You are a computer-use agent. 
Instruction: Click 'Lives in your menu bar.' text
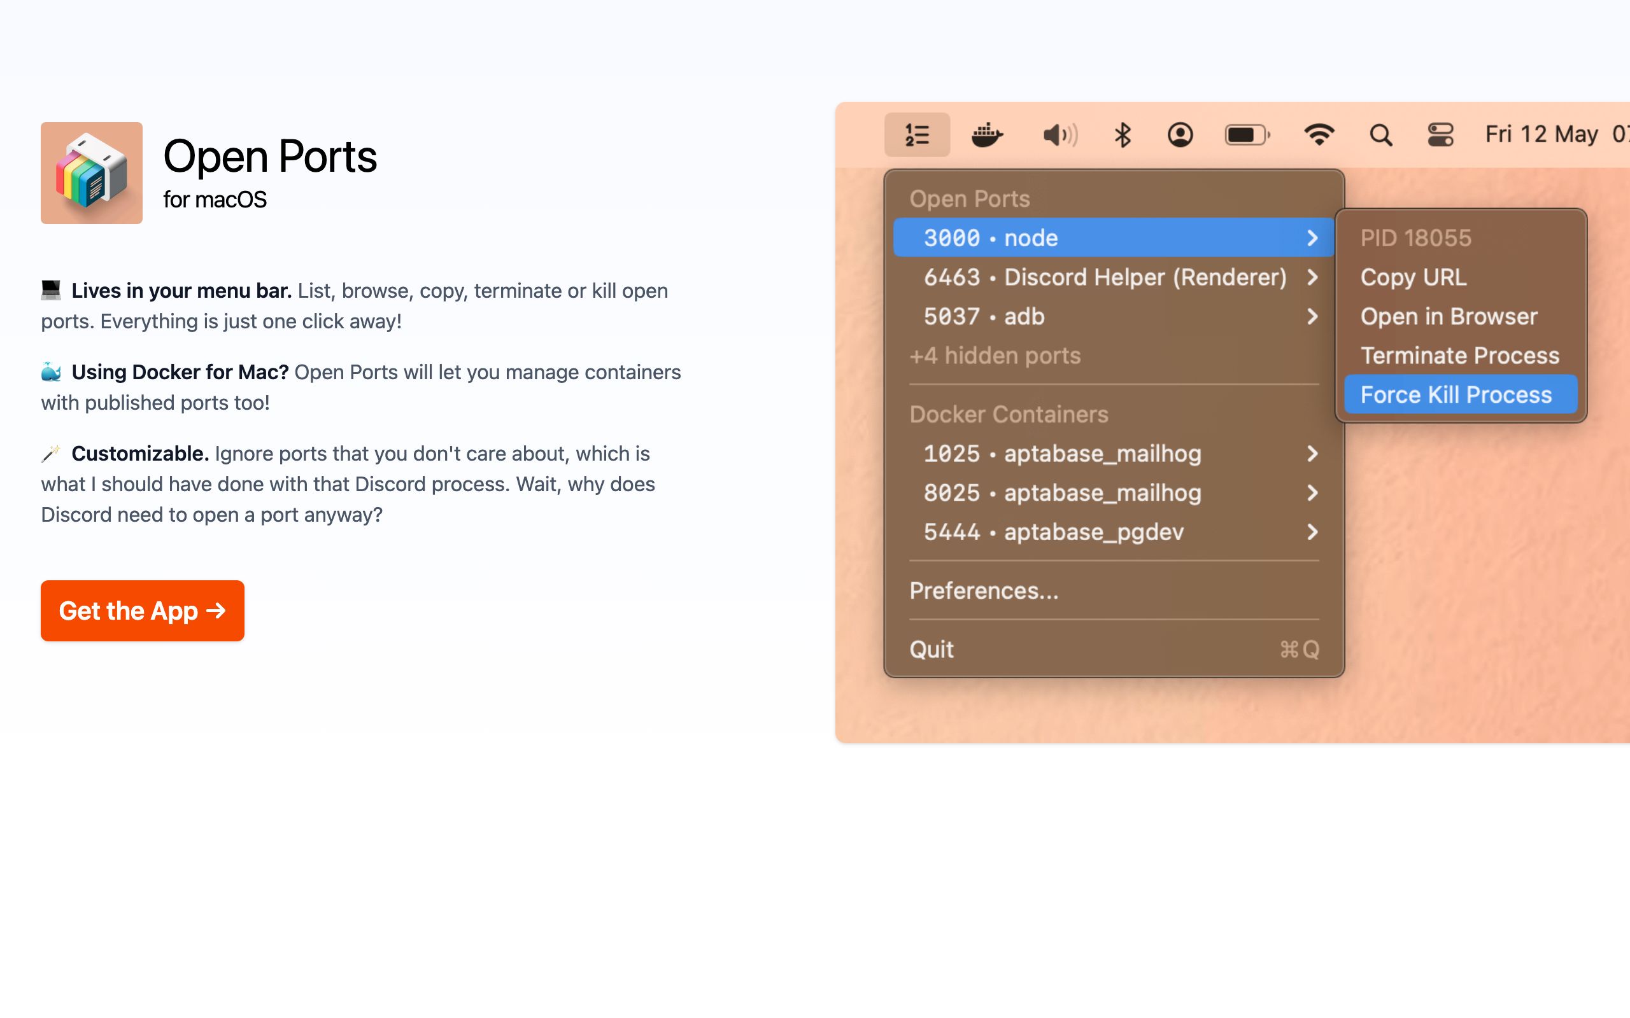click(181, 291)
